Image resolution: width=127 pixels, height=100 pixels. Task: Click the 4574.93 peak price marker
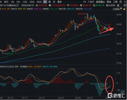point(81,14)
